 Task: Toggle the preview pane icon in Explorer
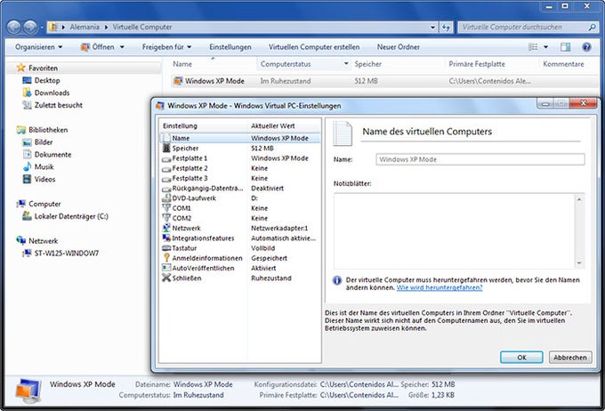(565, 47)
